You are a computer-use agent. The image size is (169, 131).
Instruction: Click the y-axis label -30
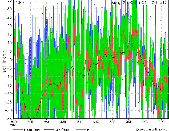pyautogui.click(x=8, y=110)
